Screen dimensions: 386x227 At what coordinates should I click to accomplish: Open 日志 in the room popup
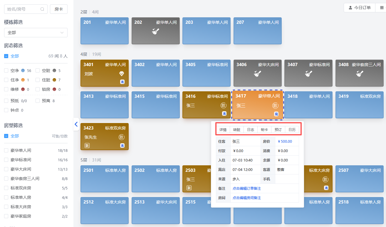tap(251, 130)
